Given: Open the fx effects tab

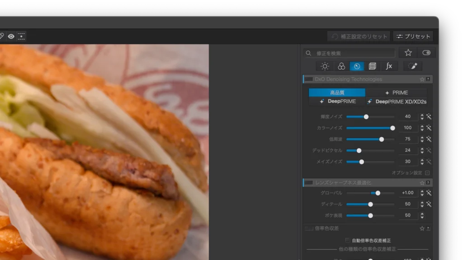Looking at the screenshot, I should 389,66.
